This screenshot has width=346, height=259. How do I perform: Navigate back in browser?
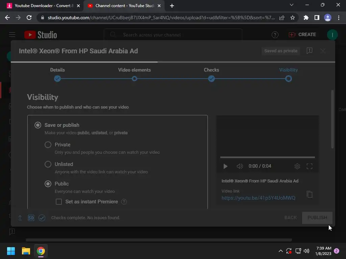[x=7, y=18]
